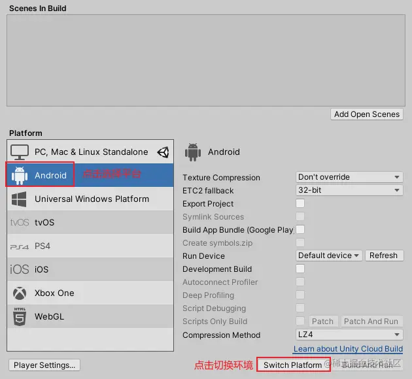Click the Unity logo on the Standalone row

163,152
